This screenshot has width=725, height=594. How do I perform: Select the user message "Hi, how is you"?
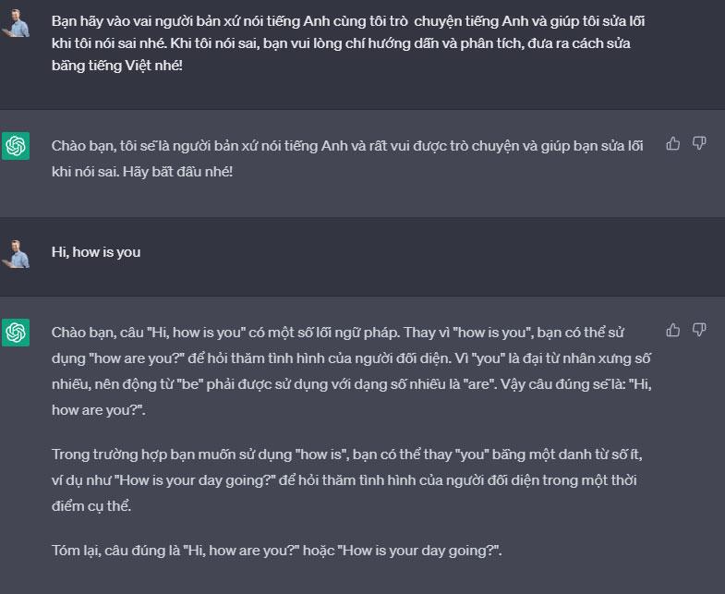click(96, 252)
